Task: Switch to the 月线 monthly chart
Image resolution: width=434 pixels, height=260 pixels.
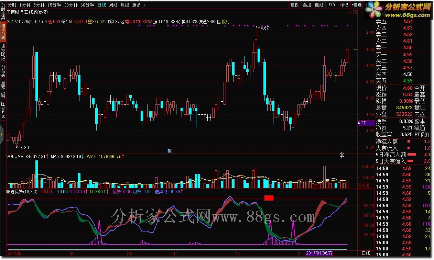Action: click(x=125, y=5)
